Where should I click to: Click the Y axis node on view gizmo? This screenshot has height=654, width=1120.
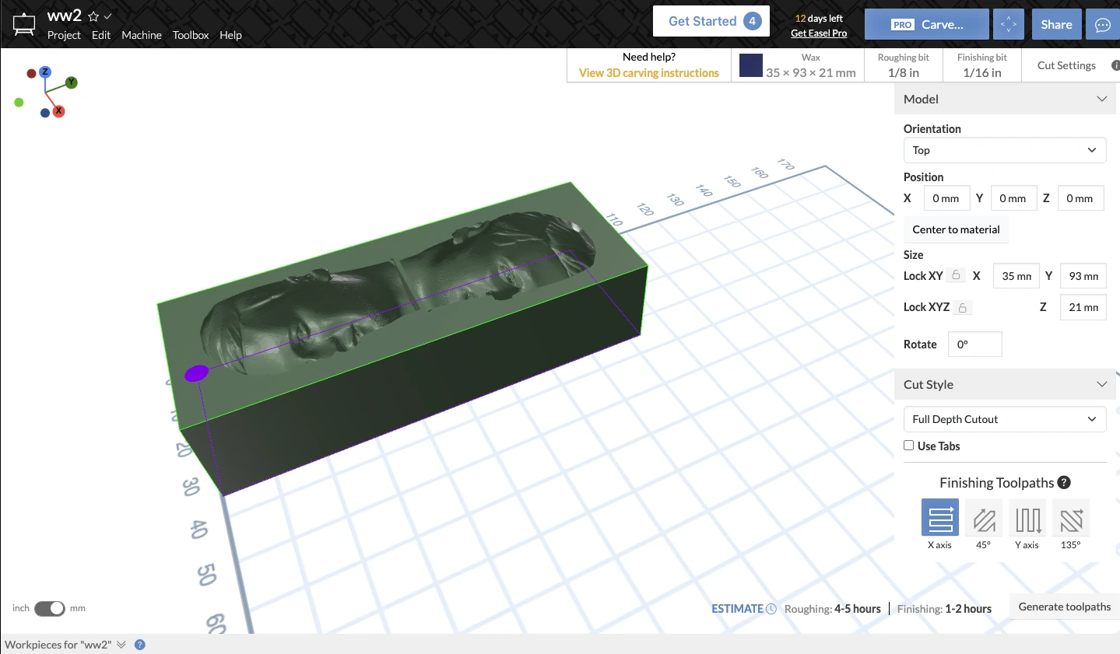tap(72, 82)
